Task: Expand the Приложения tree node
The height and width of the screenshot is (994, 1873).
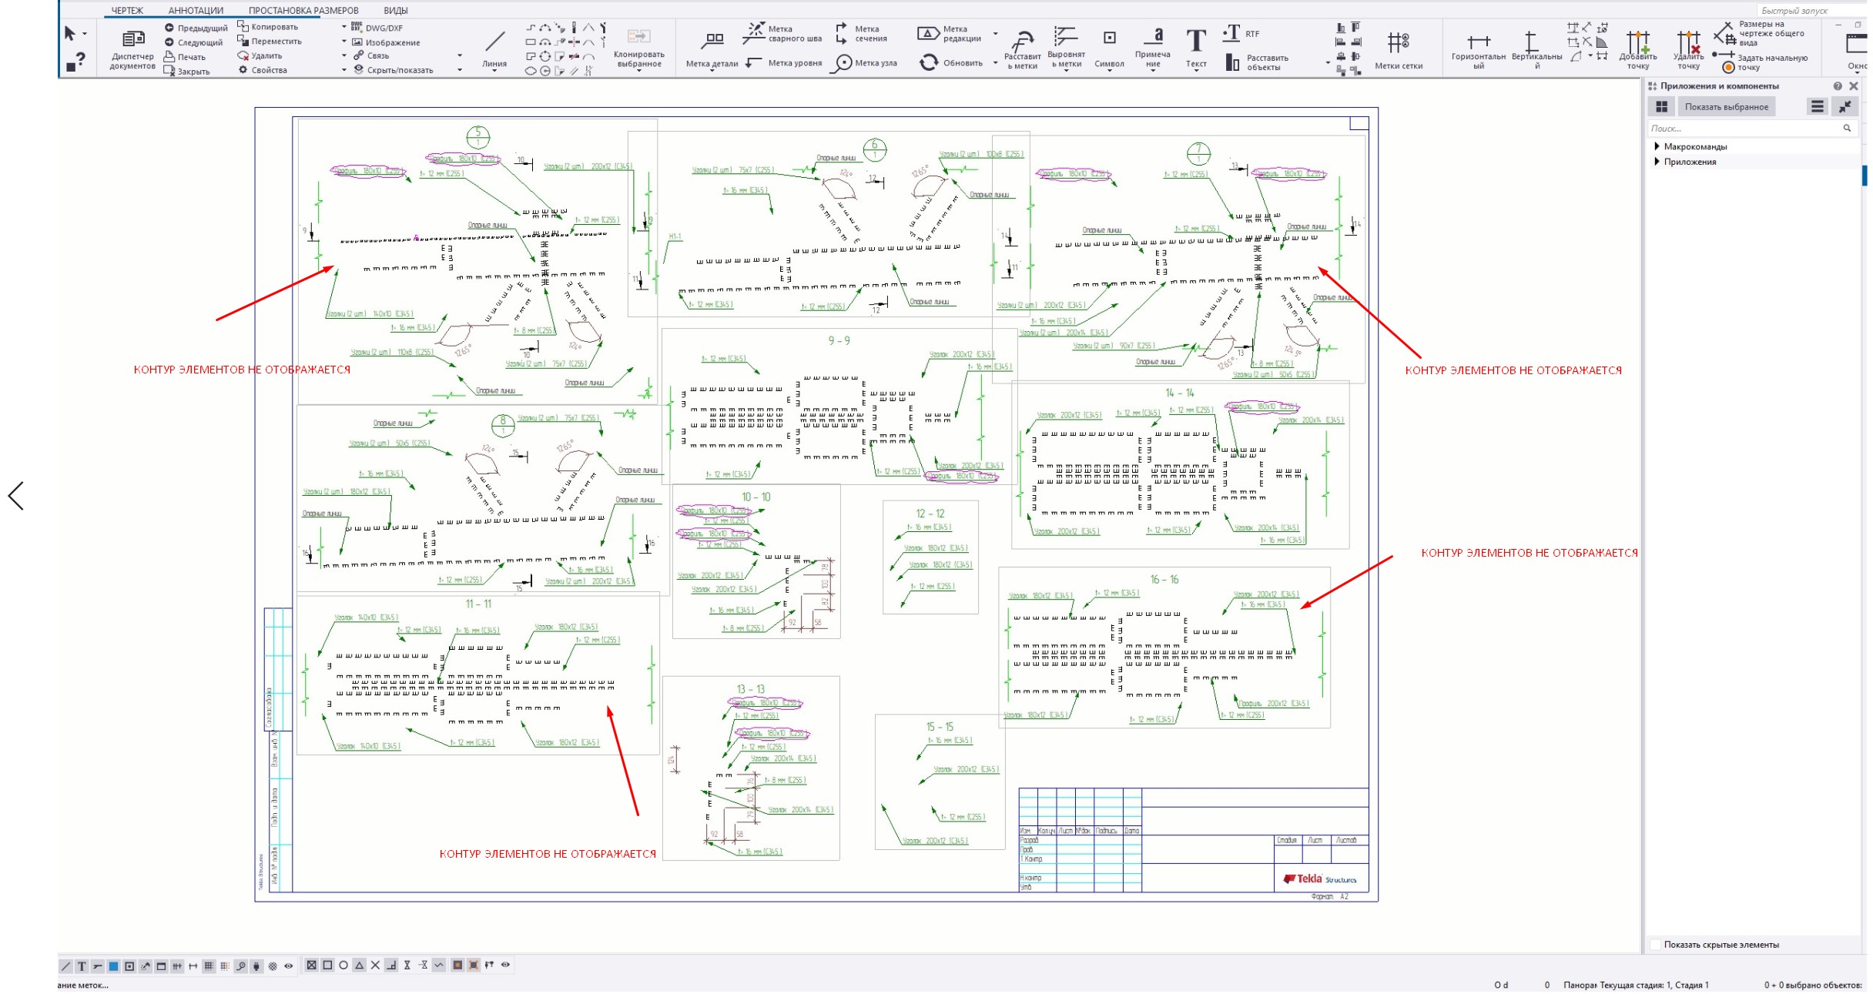Action: pyautogui.click(x=1657, y=162)
